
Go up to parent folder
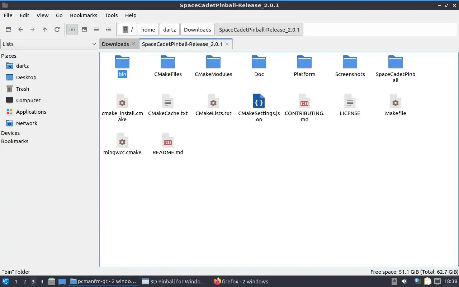click(45, 29)
